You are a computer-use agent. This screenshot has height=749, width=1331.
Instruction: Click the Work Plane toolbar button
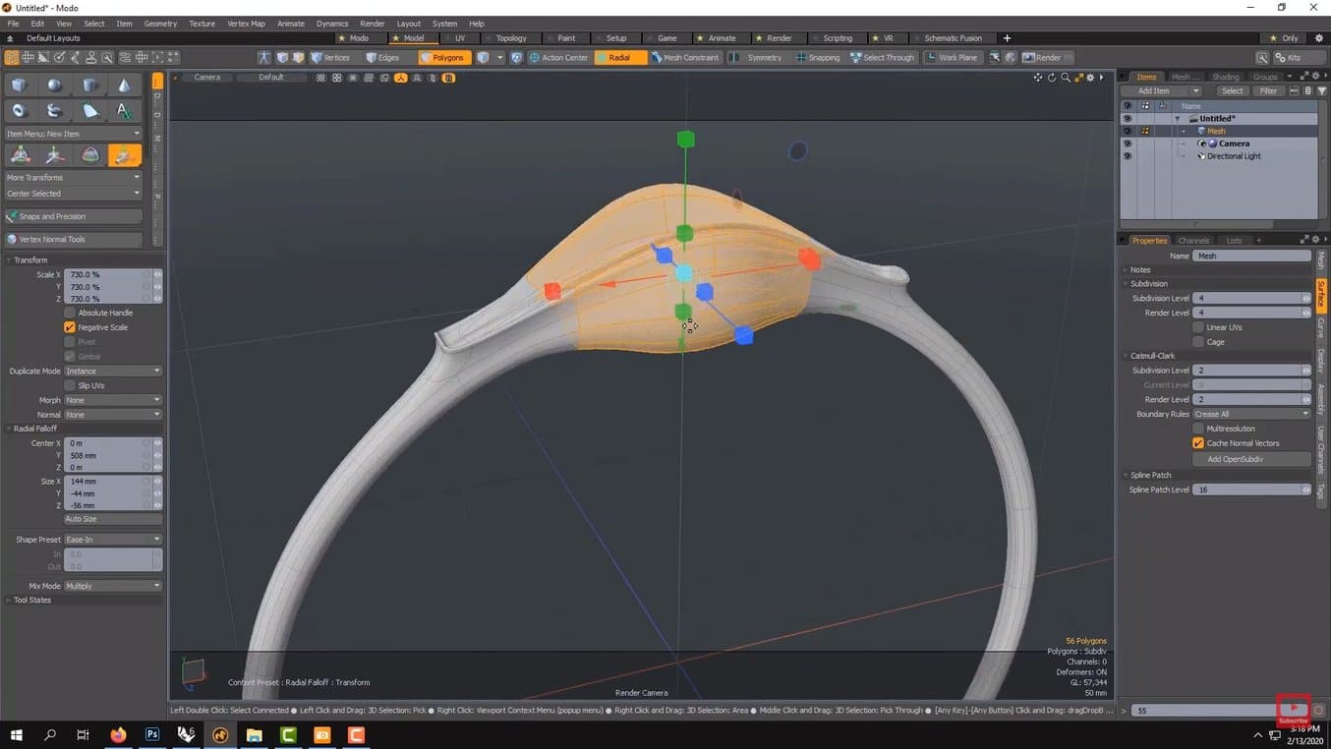tap(952, 57)
